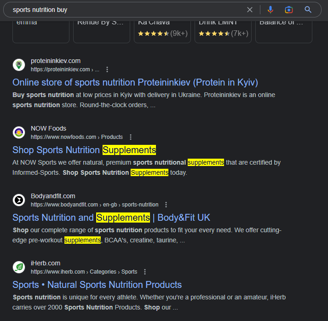Open the Renue By S… product card
Screen dimensions: 328x321
(x=102, y=32)
